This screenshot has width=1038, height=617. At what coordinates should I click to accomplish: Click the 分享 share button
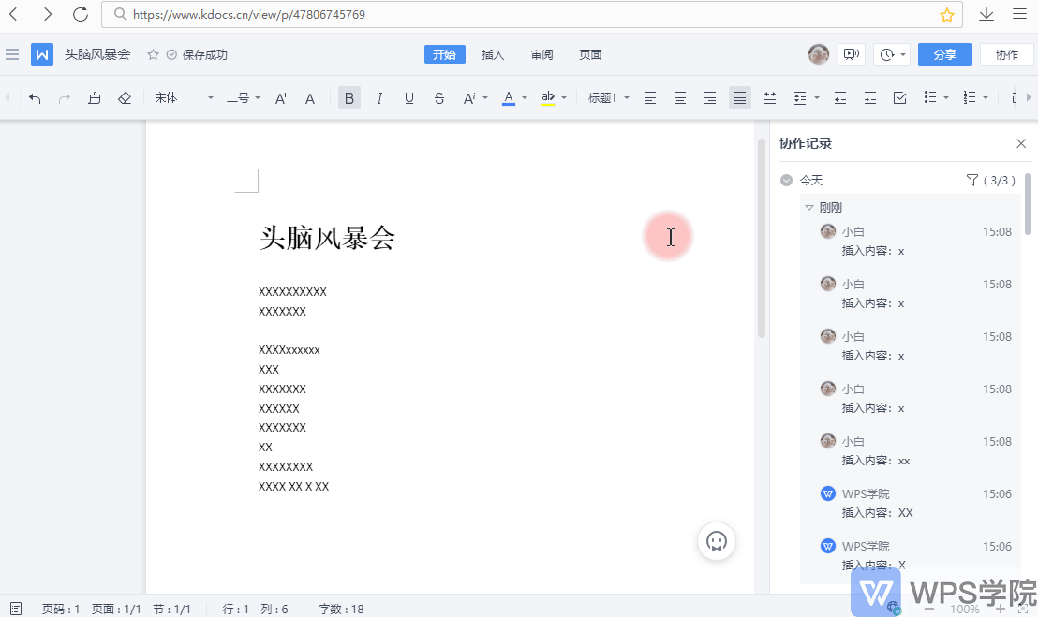(944, 55)
